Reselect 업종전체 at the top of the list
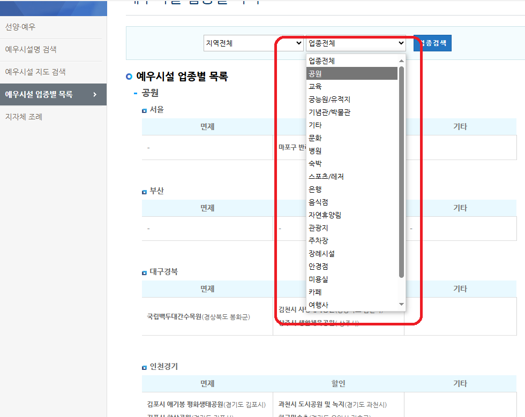 pos(352,60)
